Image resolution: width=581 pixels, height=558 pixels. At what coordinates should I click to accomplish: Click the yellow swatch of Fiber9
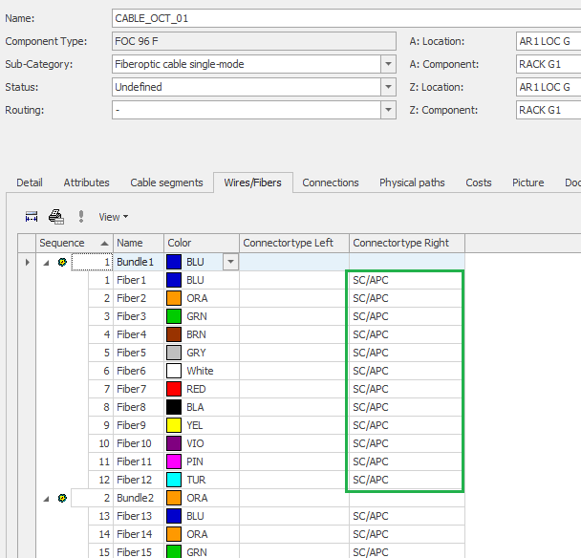click(174, 425)
